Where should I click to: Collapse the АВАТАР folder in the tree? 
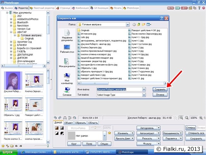[x=11, y=32]
